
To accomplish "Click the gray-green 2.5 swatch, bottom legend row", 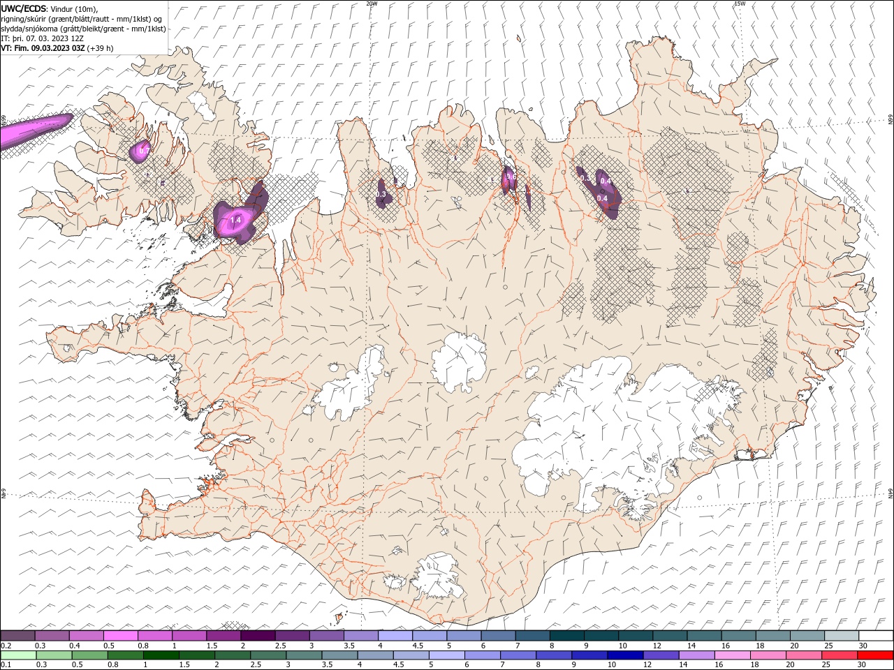I will click(x=268, y=655).
